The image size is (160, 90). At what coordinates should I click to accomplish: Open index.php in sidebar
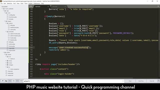(x=10, y=73)
